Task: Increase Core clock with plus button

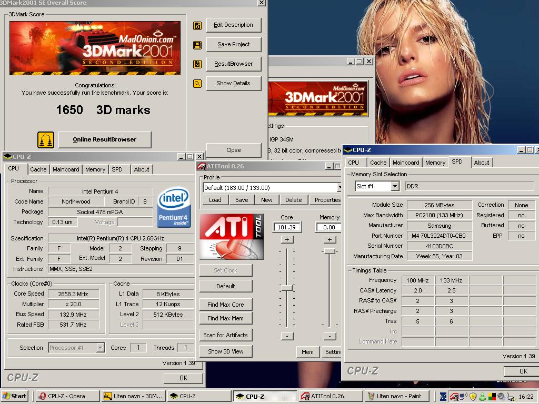Action: (x=287, y=239)
